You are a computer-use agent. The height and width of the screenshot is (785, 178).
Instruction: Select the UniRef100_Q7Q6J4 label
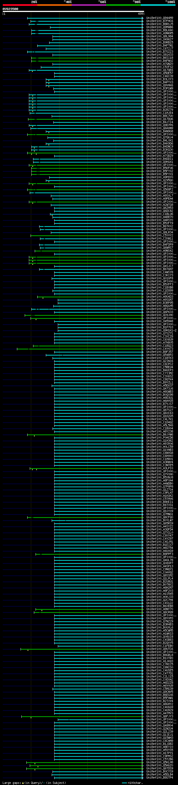160,138
